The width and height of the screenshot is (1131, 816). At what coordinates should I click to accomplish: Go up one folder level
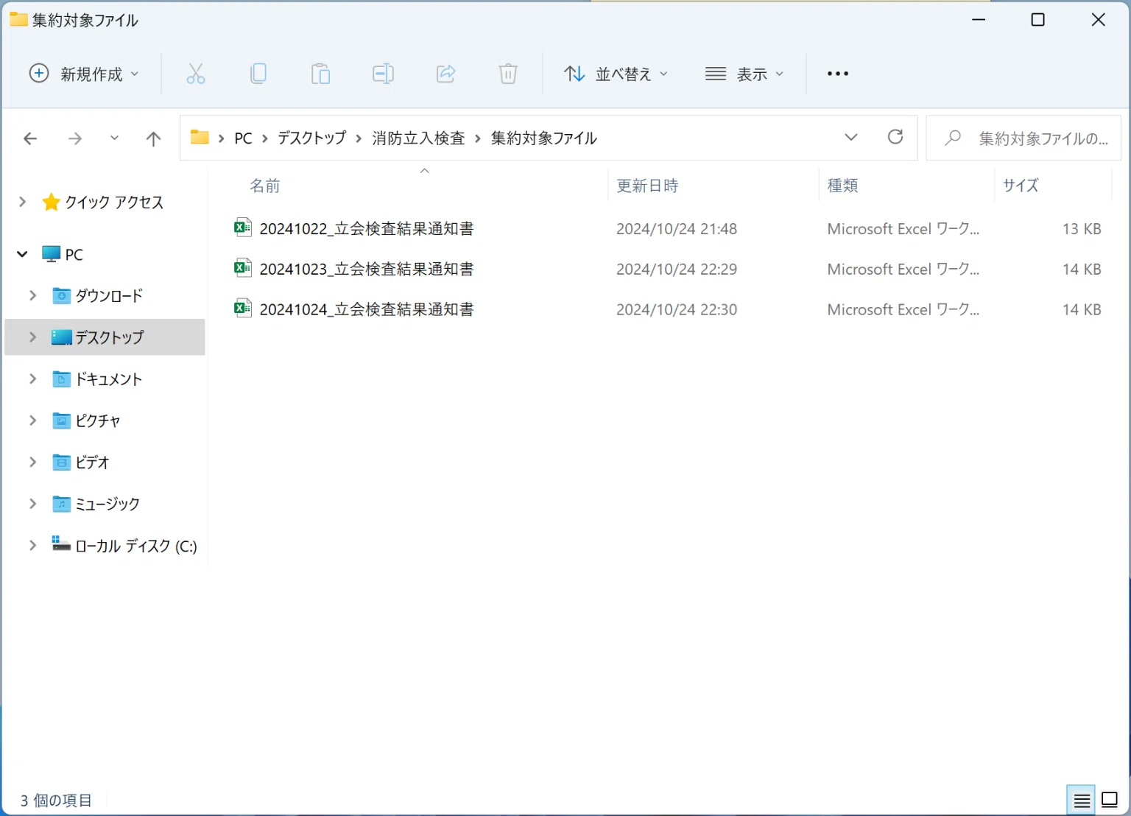pos(153,138)
